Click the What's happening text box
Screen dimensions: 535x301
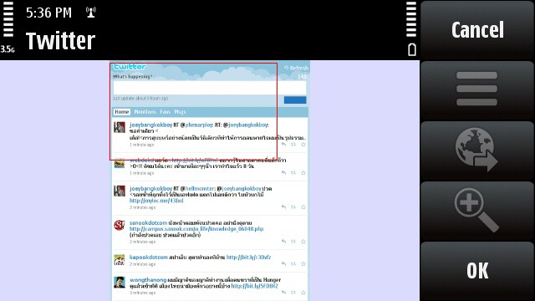click(210, 88)
